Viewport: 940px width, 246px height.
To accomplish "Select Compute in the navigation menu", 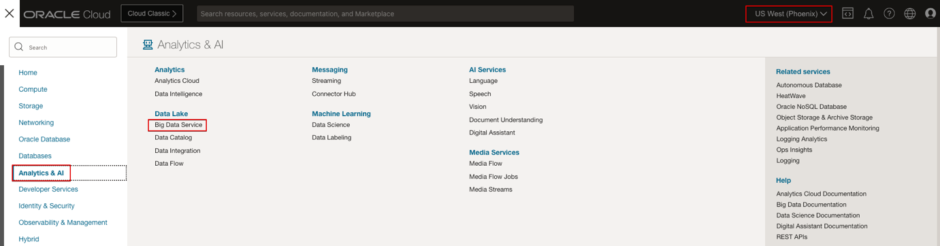I will tap(33, 89).
